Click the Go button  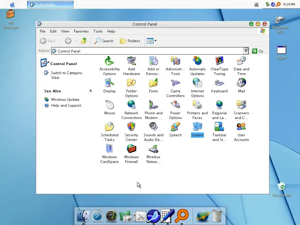click(x=258, y=51)
